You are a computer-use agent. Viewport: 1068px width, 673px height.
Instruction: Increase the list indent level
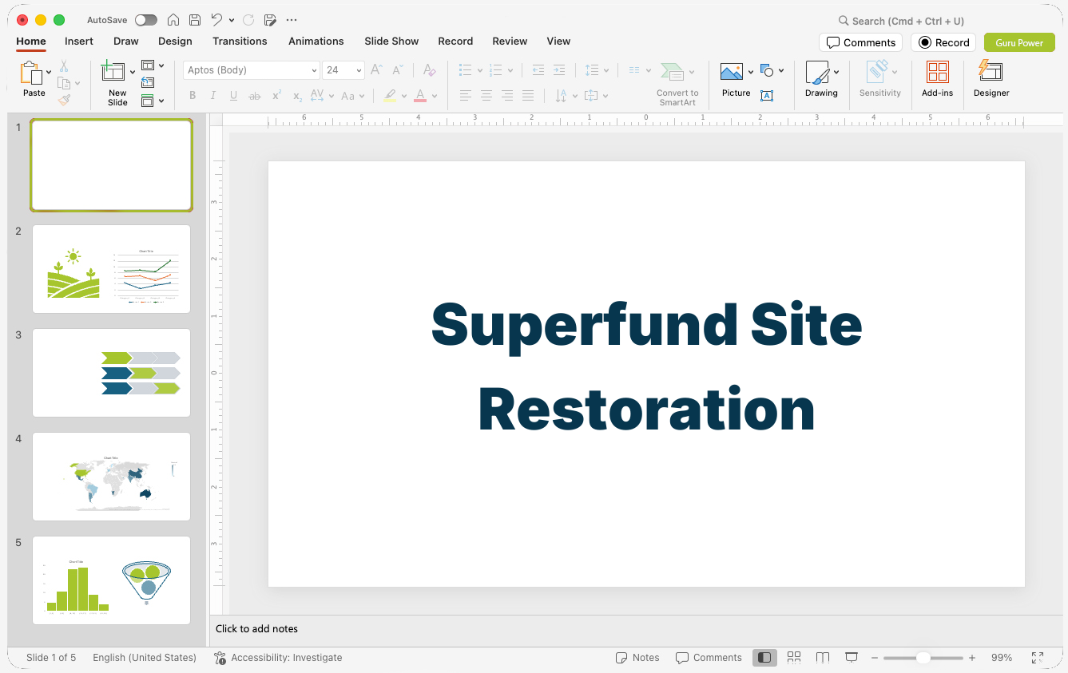[x=559, y=70]
